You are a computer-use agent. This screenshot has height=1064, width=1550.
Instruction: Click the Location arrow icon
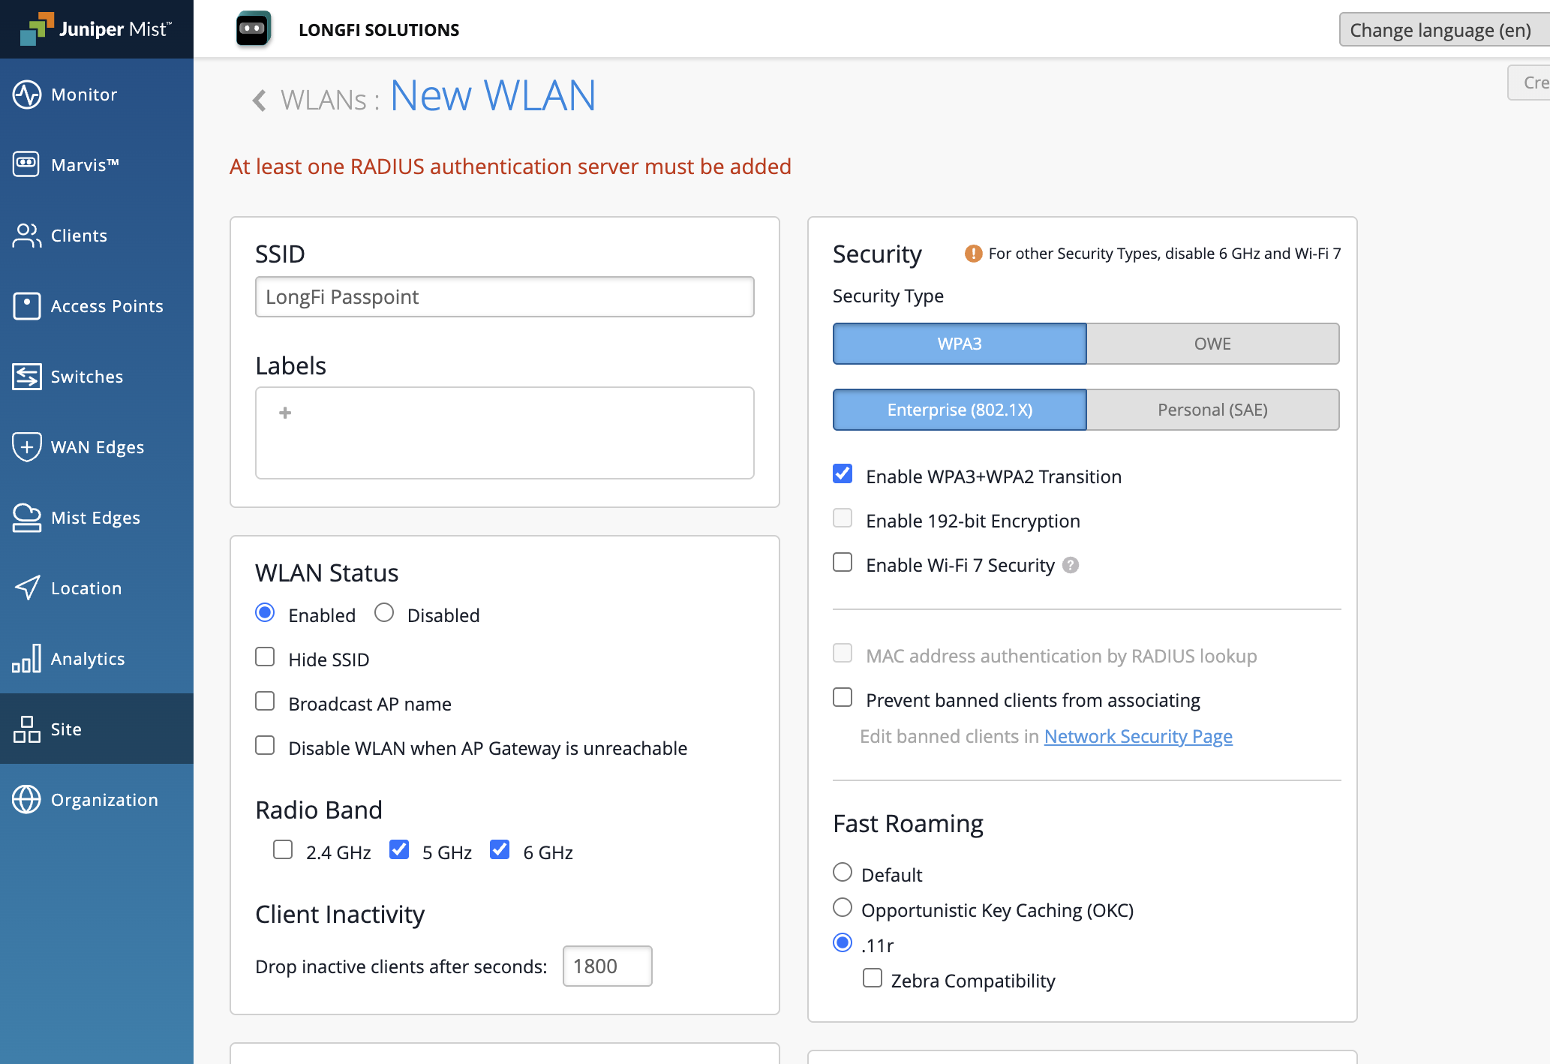27,588
